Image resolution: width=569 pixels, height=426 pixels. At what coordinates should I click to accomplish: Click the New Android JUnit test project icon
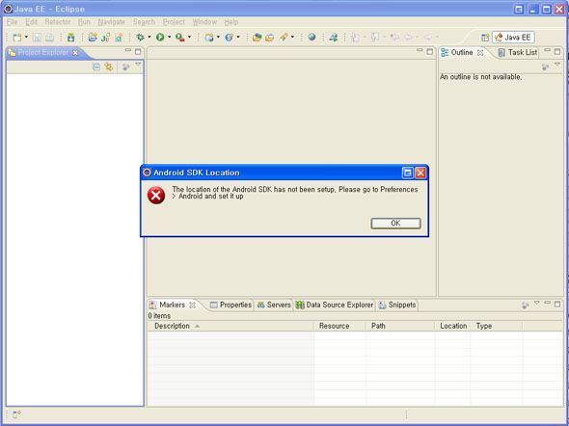pos(105,38)
